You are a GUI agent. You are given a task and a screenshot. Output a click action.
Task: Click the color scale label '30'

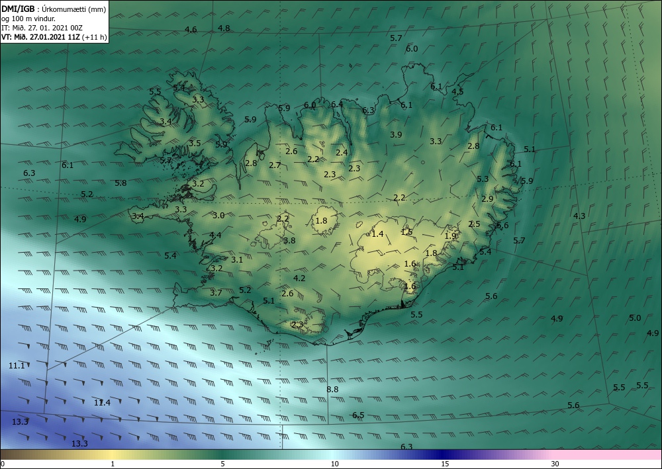point(555,464)
